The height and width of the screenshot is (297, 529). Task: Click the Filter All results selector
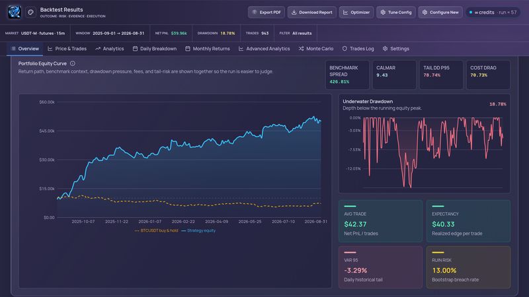(295, 34)
